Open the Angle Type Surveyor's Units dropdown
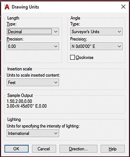Screen dimensions: 130x157 pos(96,32)
